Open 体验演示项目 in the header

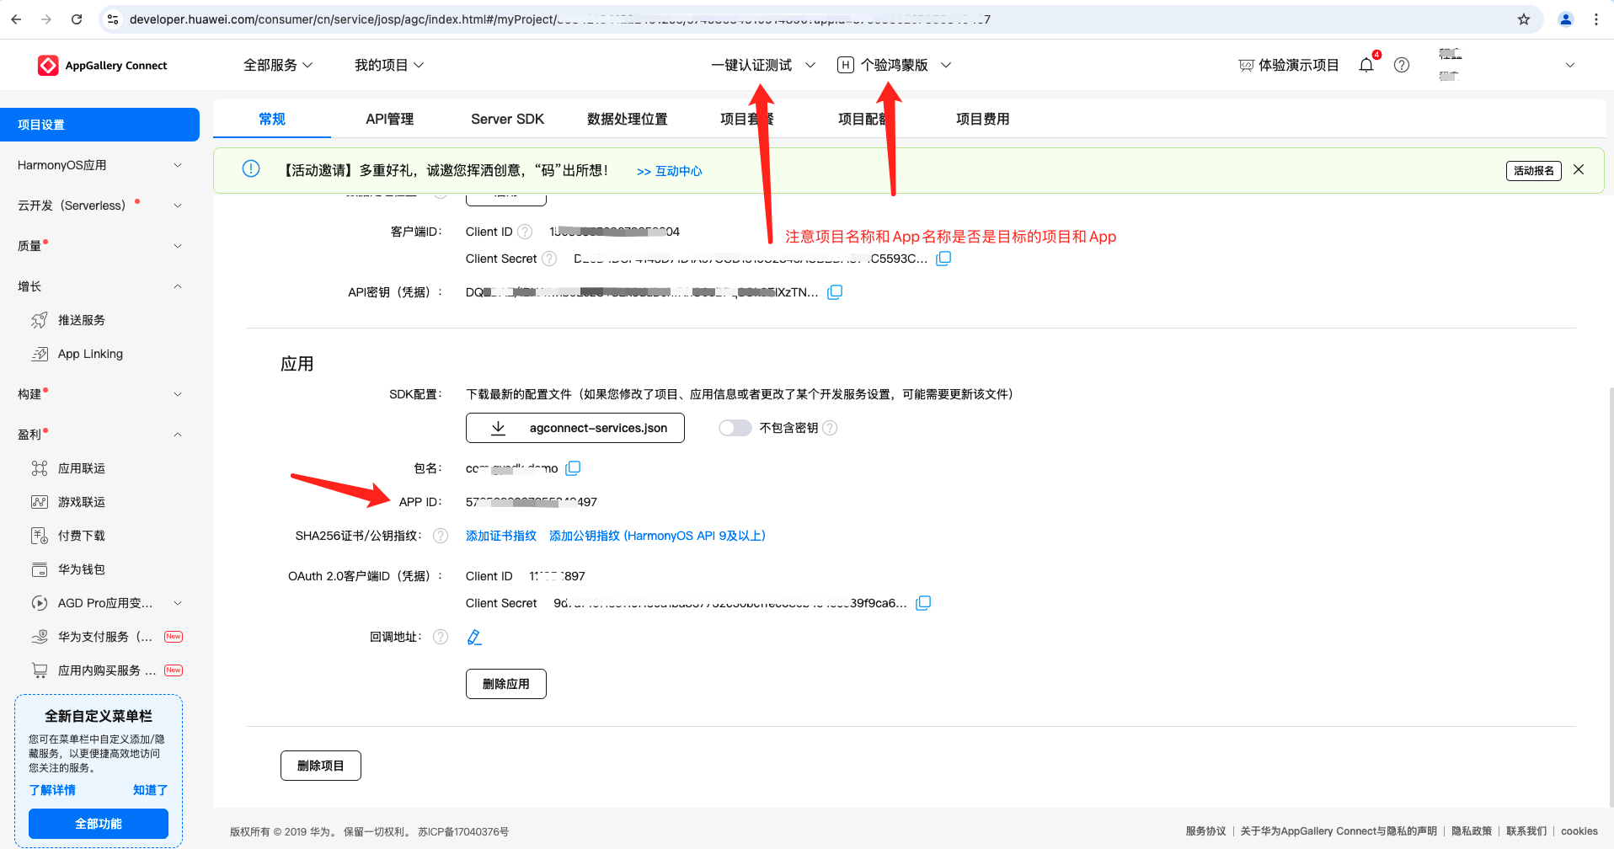[x=1289, y=65]
